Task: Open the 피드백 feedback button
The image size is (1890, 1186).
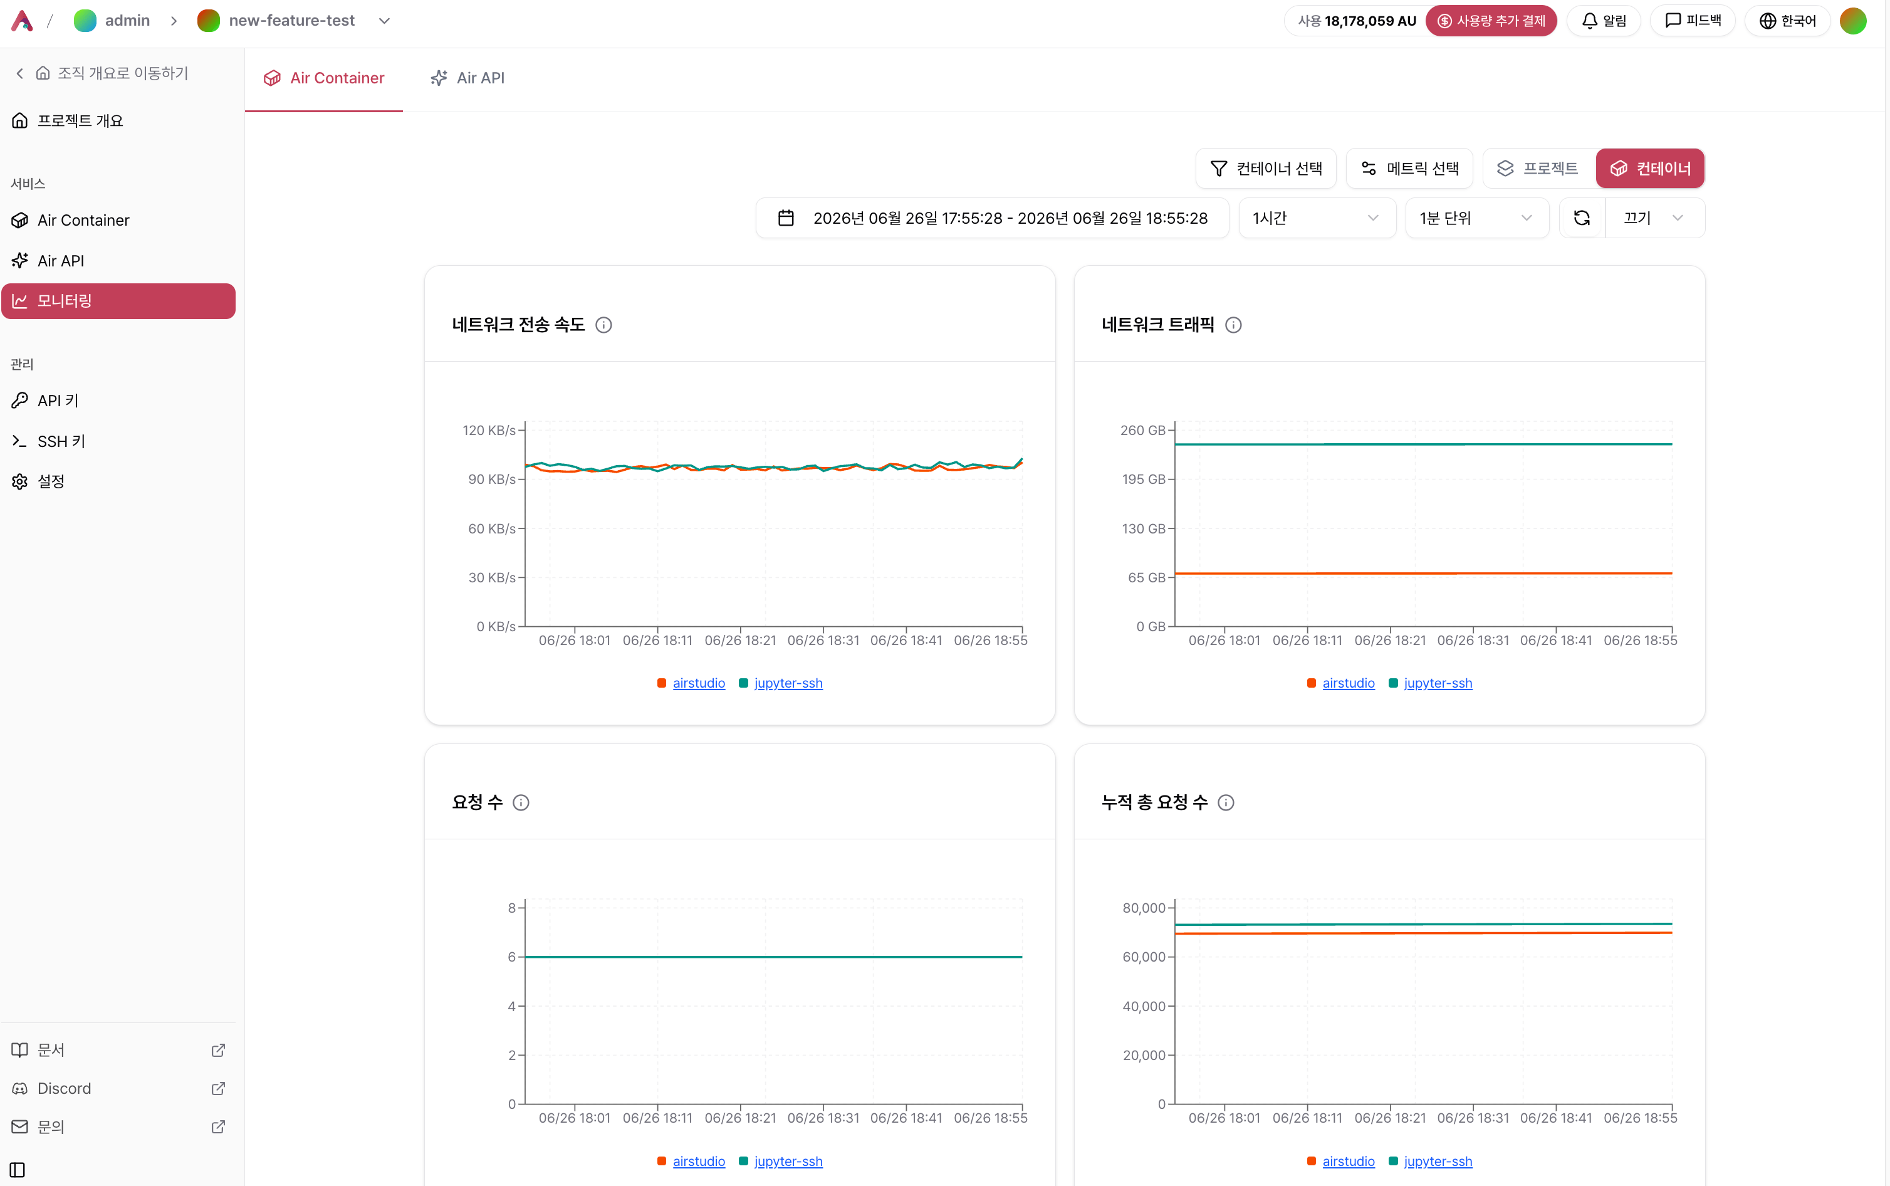Action: (x=1693, y=21)
